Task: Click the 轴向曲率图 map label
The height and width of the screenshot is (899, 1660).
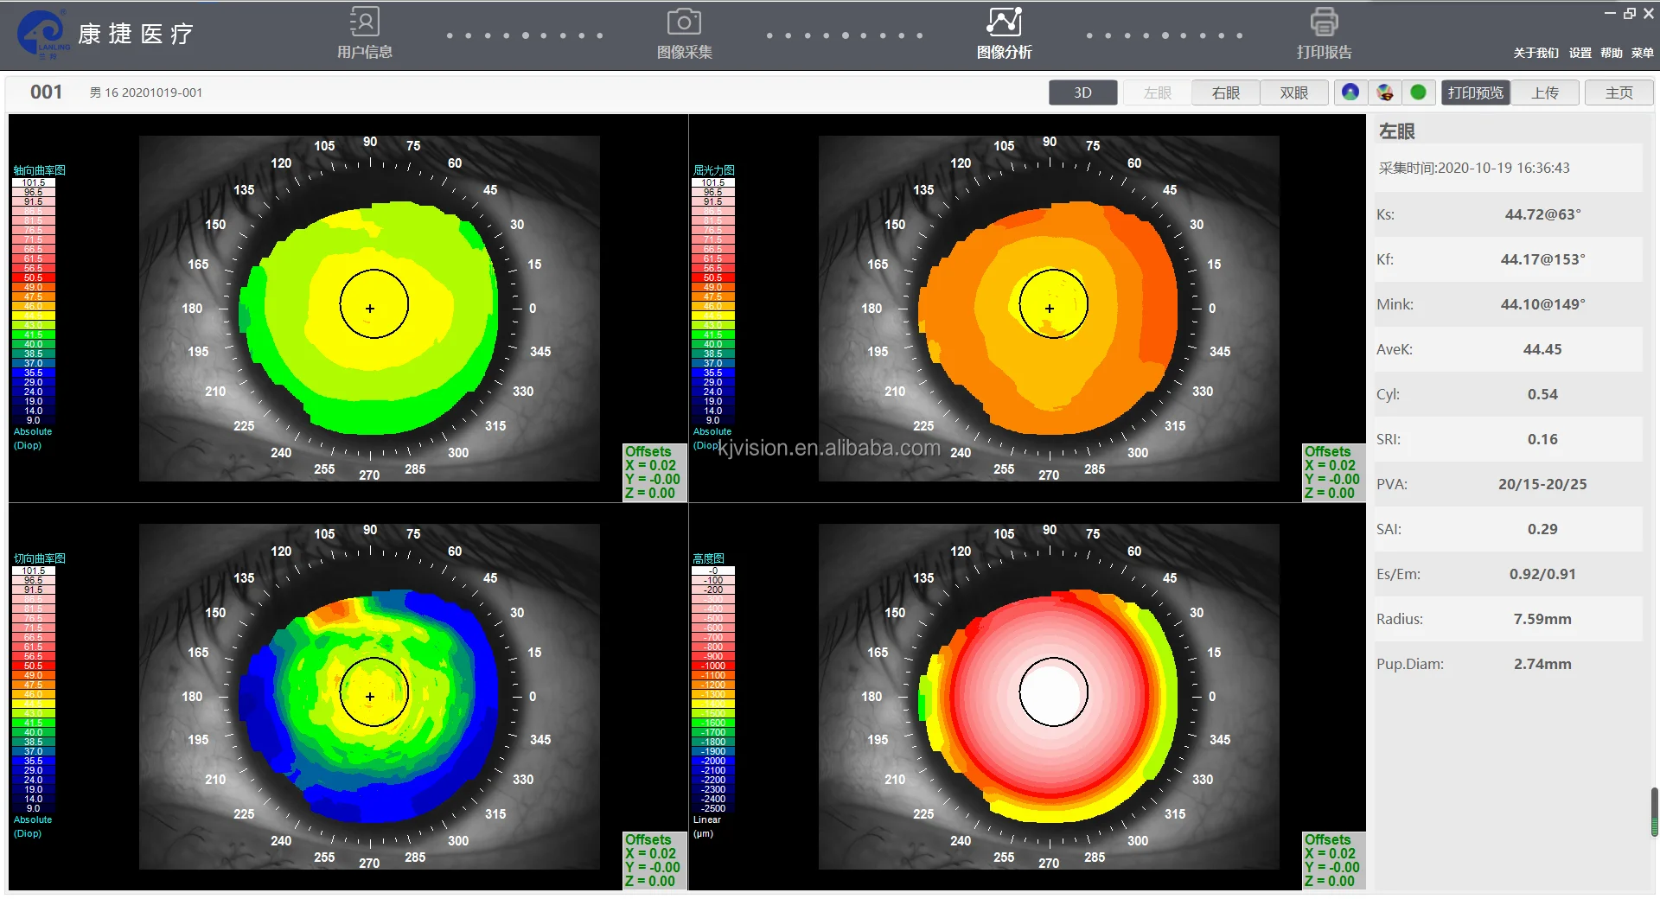Action: tap(38, 170)
